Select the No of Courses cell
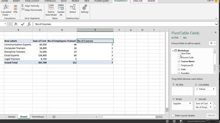The width and height of the screenshot is (220, 123). click(x=95, y=41)
